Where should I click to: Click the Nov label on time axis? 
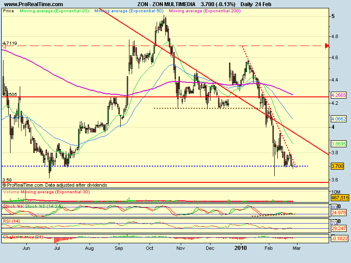pos(181,248)
